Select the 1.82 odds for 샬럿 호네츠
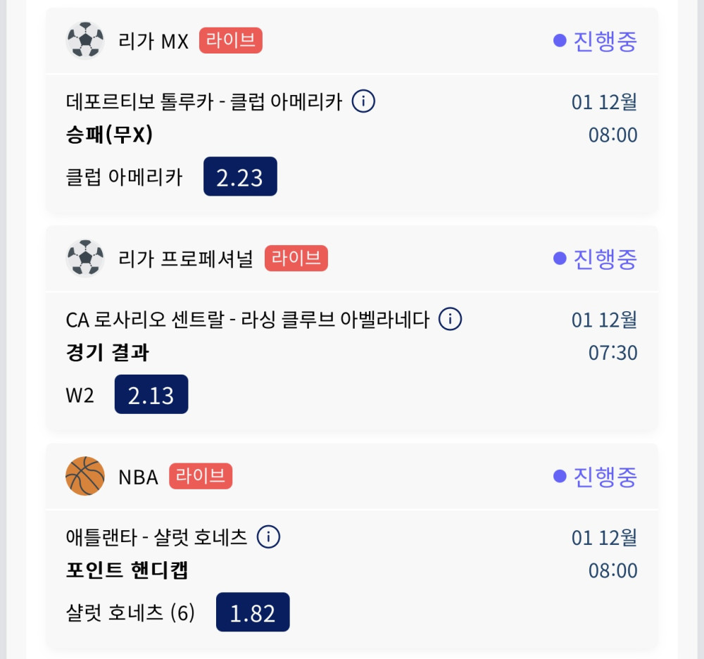This screenshot has width=704, height=659. (x=252, y=613)
